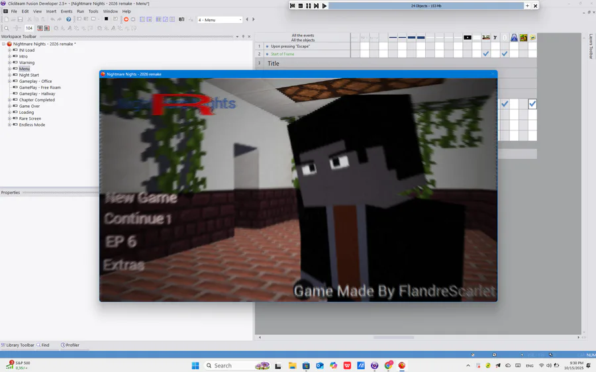Expand the Intro frame node
This screenshot has width=596, height=372.
[9, 56]
